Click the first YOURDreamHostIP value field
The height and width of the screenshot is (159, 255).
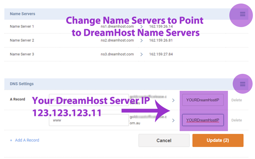coord(203,100)
